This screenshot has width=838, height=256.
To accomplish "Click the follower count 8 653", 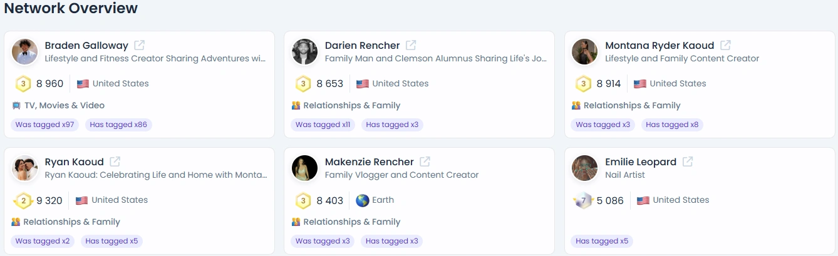I will 330,84.
